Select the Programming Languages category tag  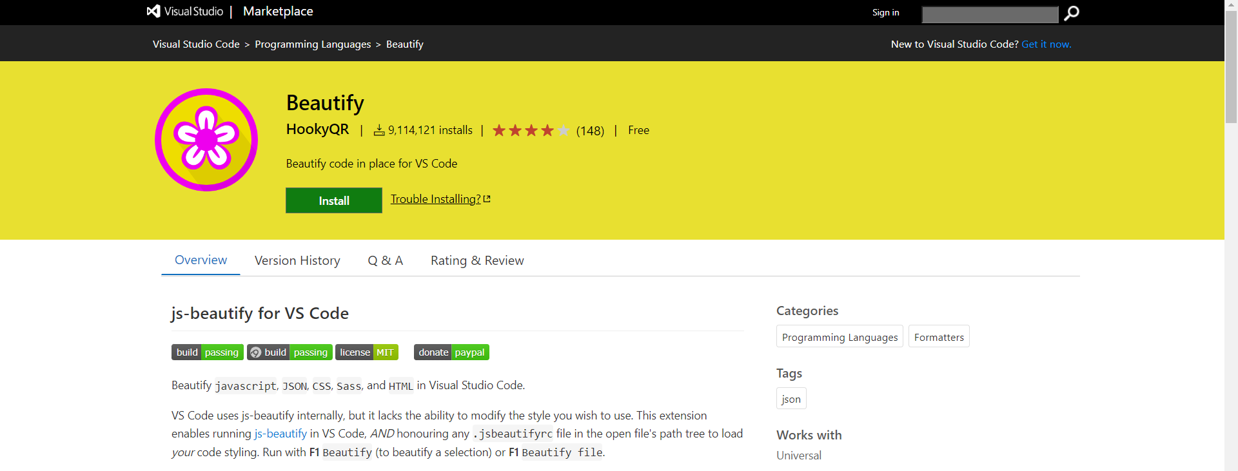[x=840, y=336]
